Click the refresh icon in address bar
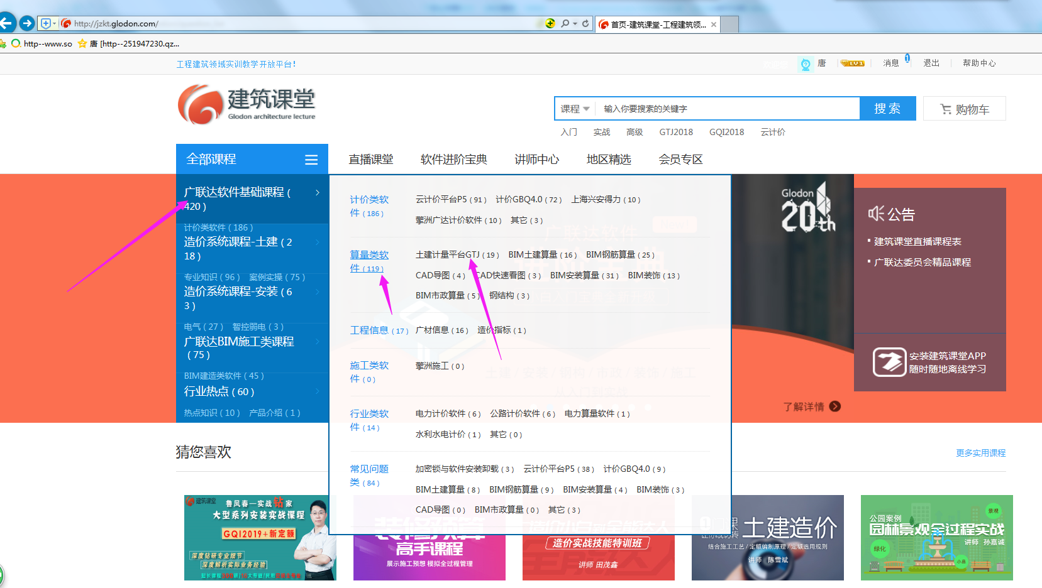 (x=585, y=23)
